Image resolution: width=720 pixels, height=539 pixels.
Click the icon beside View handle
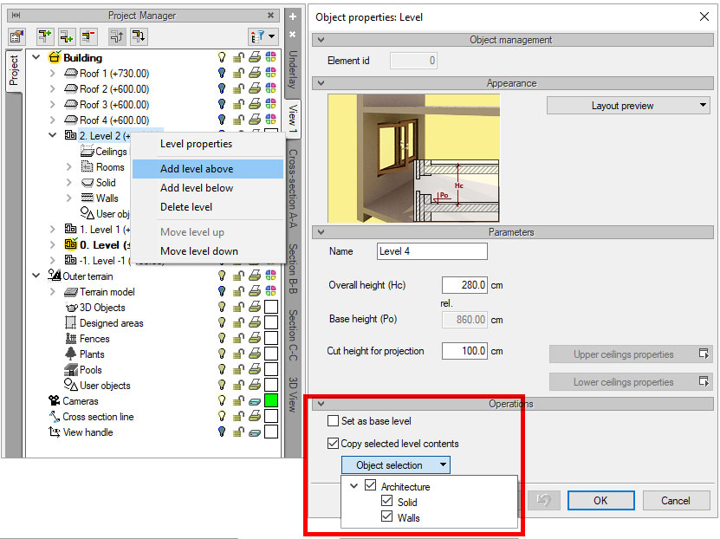pyautogui.click(x=55, y=432)
